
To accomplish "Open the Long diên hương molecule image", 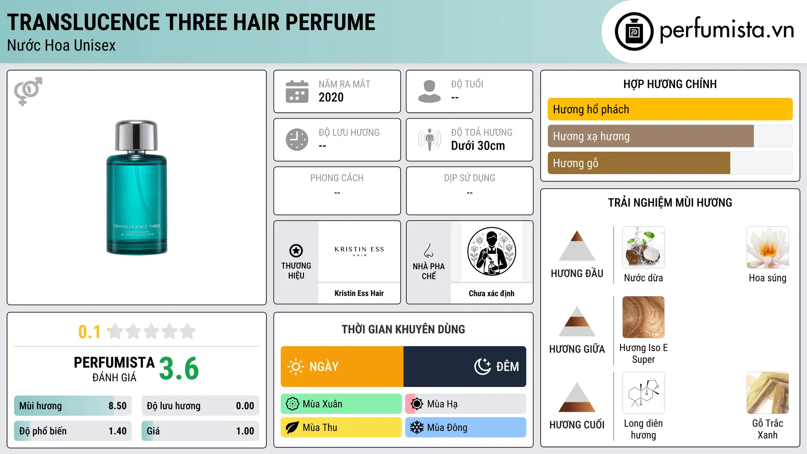I will click(x=643, y=393).
